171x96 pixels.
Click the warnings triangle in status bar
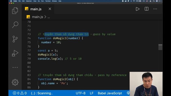click(x=24, y=93)
